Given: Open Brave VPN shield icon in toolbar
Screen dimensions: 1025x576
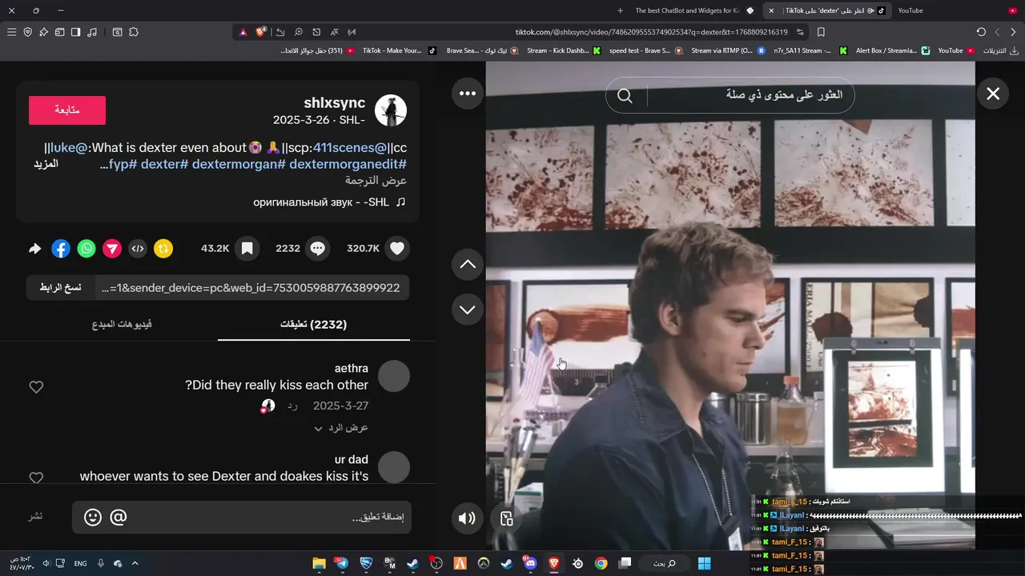Looking at the screenshot, I should [x=27, y=32].
